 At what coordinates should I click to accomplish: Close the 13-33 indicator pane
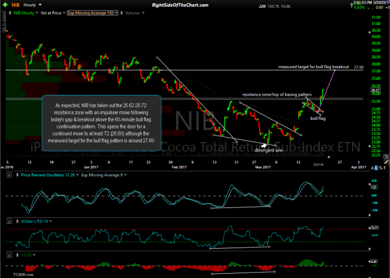click(x=9, y=255)
